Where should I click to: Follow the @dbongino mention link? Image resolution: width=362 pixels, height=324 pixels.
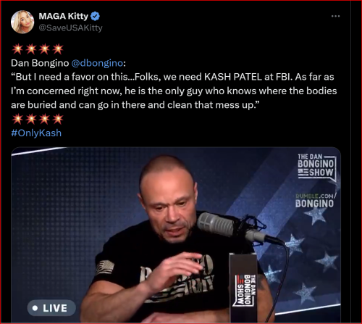coord(97,63)
